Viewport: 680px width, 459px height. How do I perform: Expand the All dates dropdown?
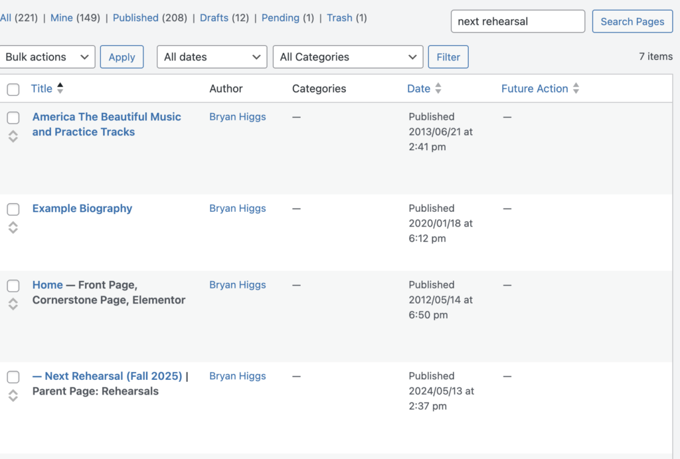click(x=212, y=57)
